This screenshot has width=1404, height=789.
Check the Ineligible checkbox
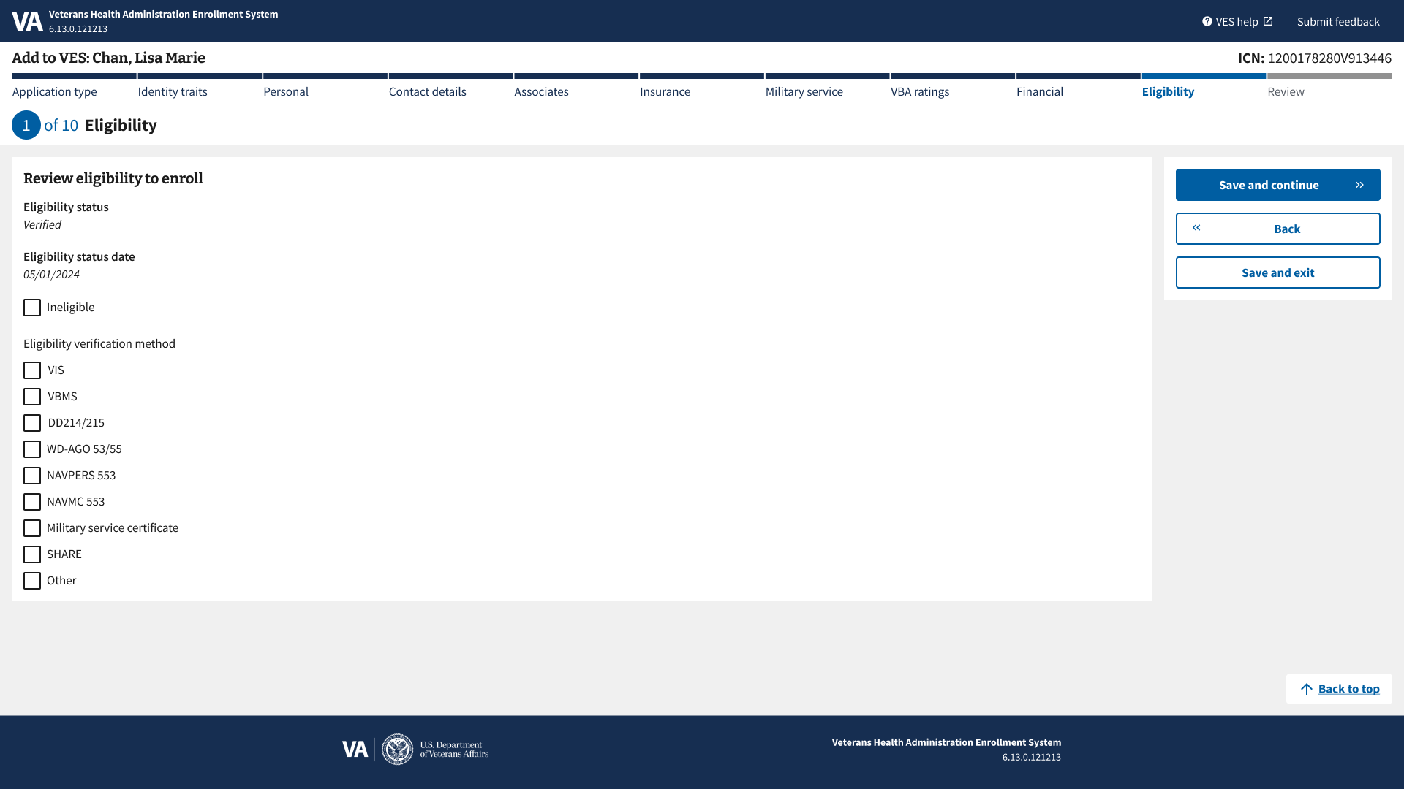[32, 308]
